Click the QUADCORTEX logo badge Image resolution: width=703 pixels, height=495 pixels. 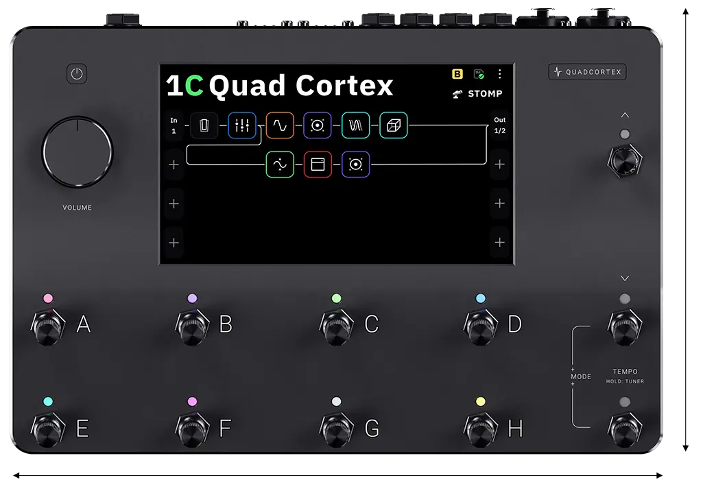click(587, 72)
